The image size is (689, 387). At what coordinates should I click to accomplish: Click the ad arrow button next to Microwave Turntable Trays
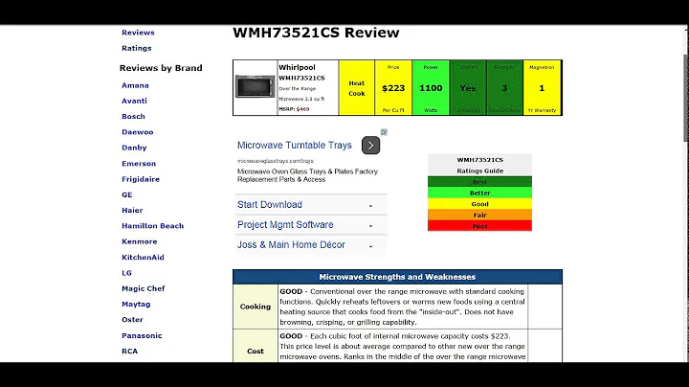371,146
